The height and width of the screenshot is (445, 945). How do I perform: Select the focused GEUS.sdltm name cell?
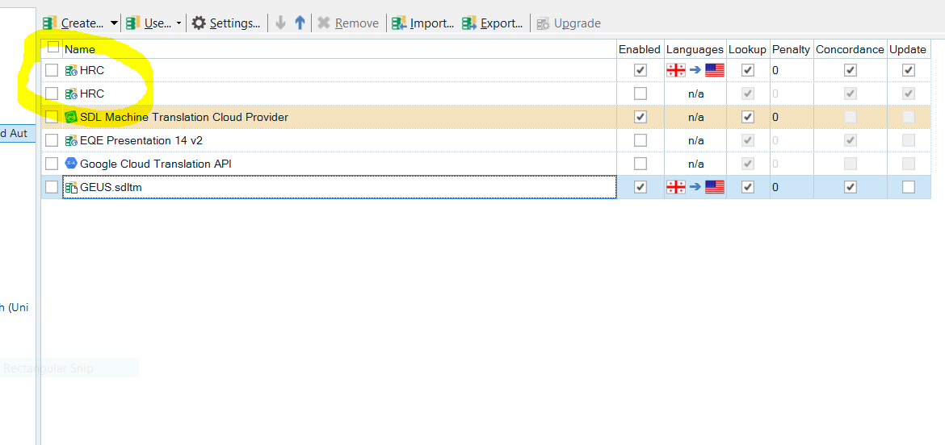[339, 187]
